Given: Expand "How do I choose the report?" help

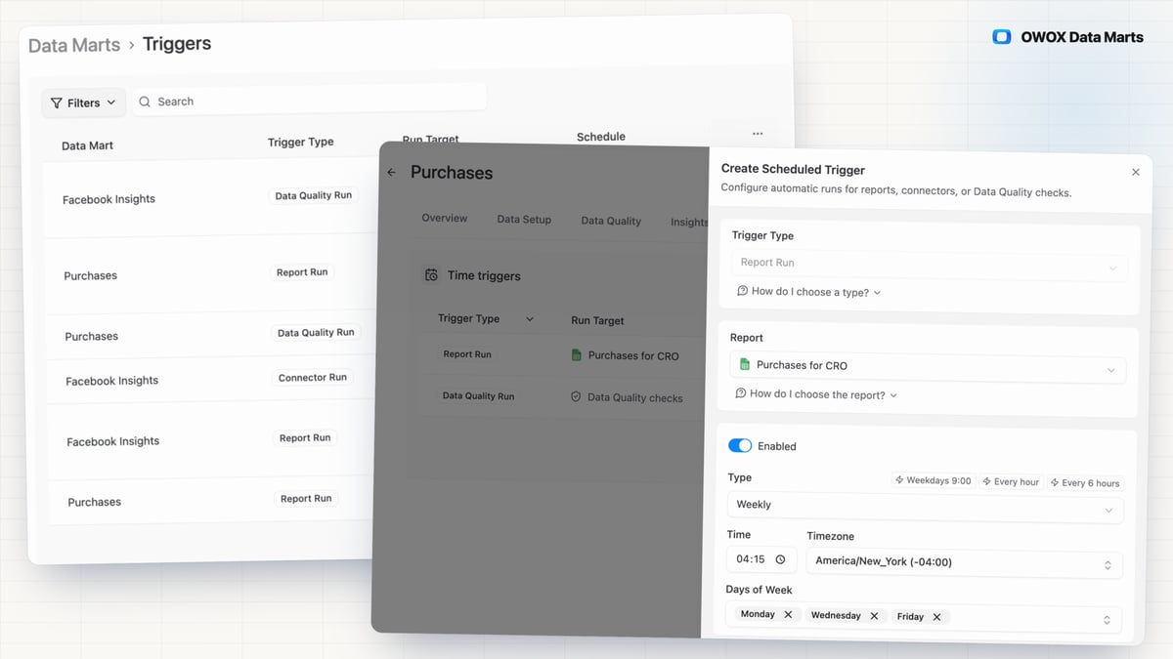Looking at the screenshot, I should [x=817, y=394].
